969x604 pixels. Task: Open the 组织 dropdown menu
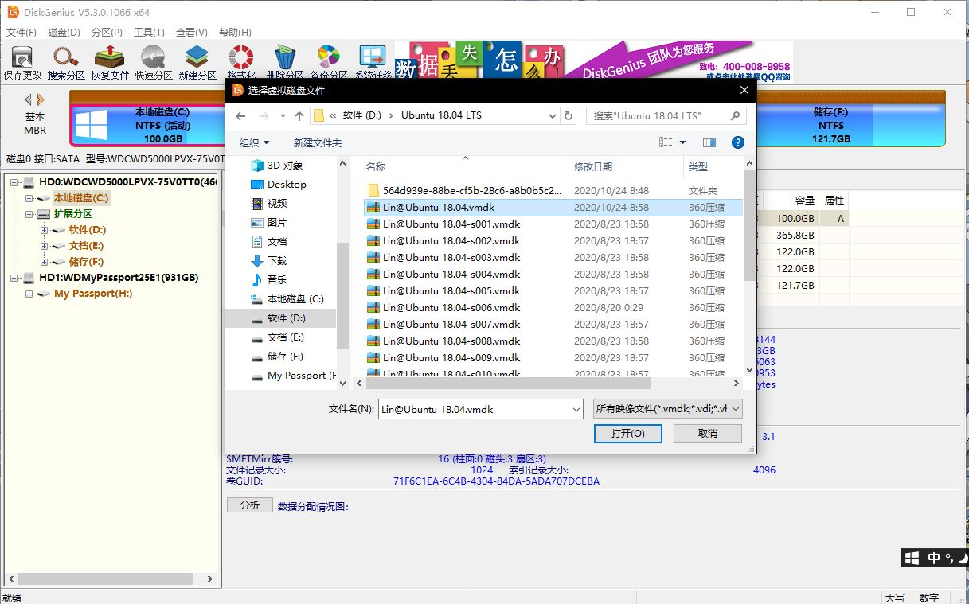click(x=255, y=142)
